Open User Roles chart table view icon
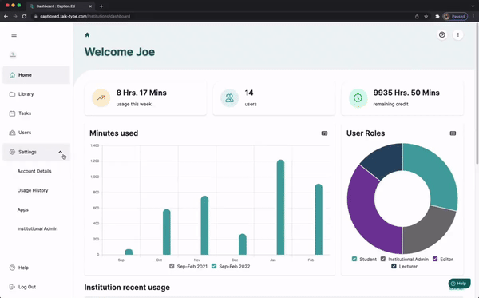This screenshot has width=479, height=298. coord(453,133)
